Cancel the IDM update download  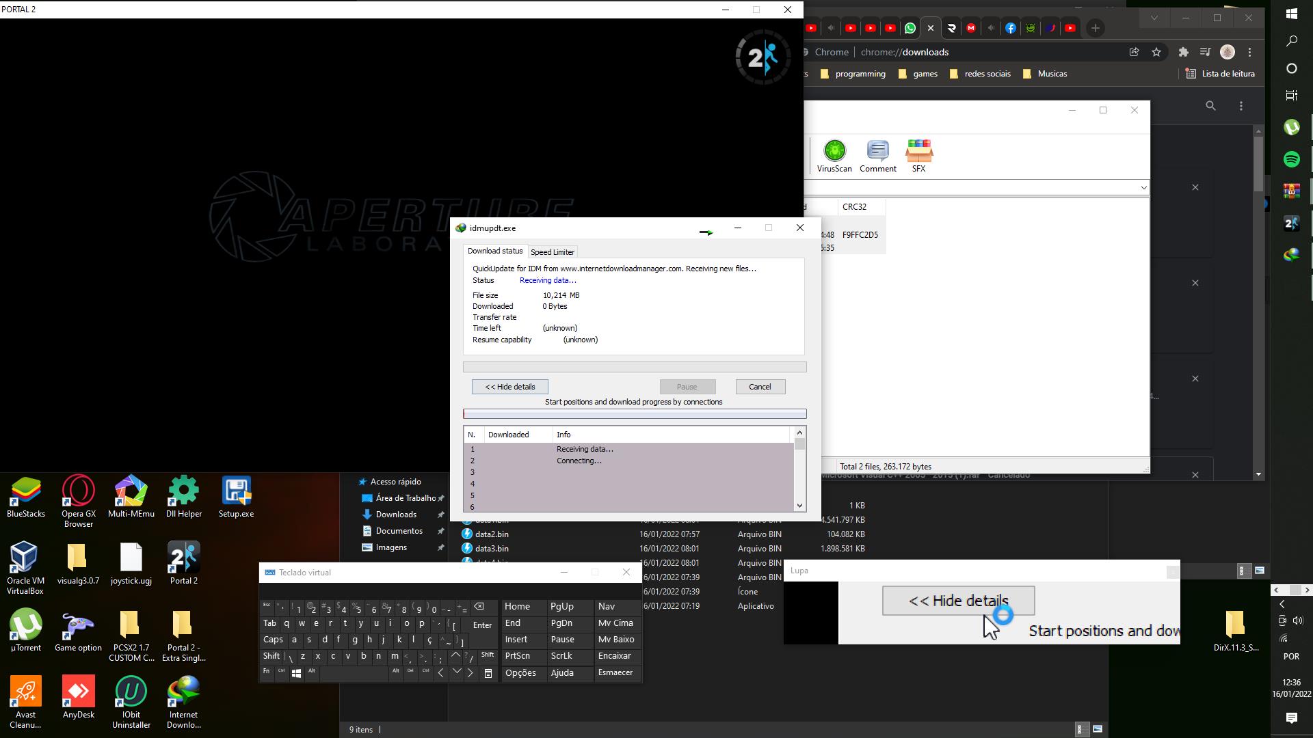tap(760, 387)
